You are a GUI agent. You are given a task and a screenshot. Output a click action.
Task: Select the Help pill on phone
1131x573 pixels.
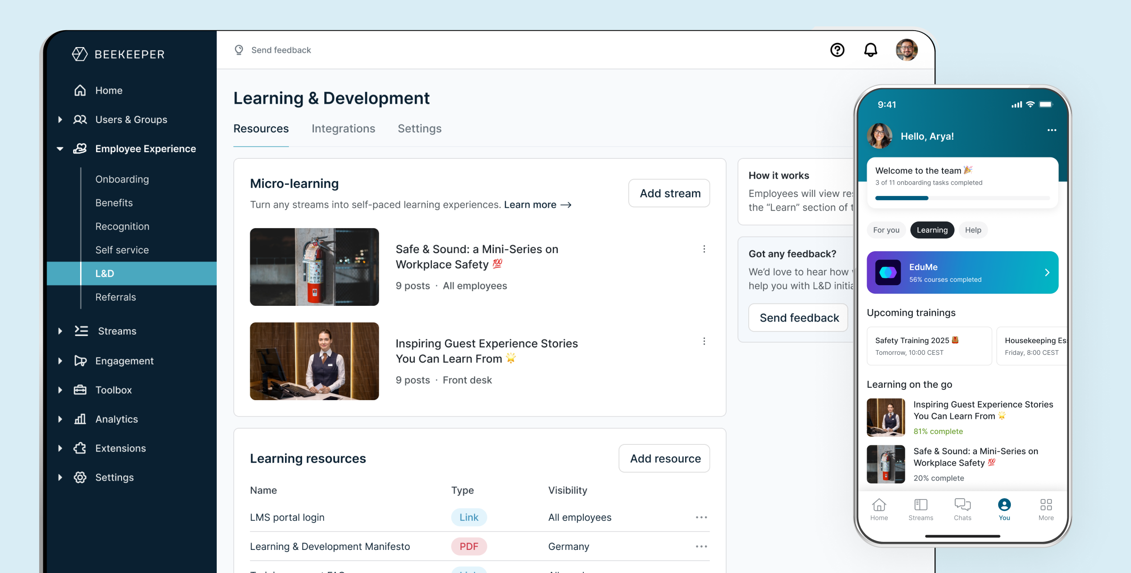tap(973, 230)
